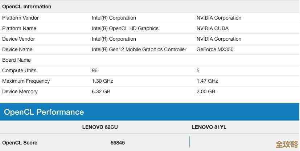
Task: Select the 2.00 GB device memory value
Action: pyautogui.click(x=206, y=91)
